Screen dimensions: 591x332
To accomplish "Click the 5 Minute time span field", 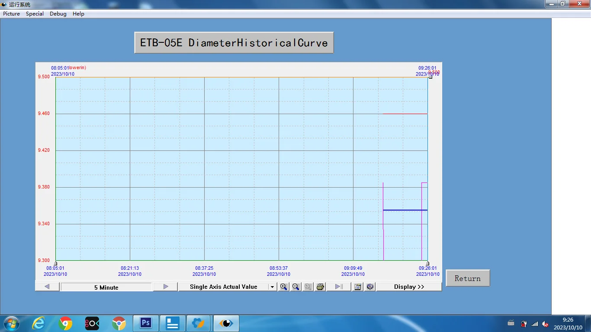I will pyautogui.click(x=106, y=287).
